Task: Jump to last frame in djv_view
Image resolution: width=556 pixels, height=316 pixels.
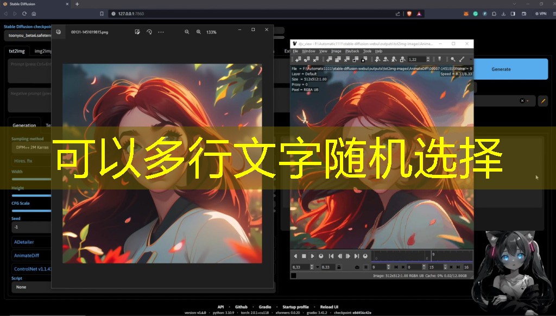Action: (x=357, y=256)
